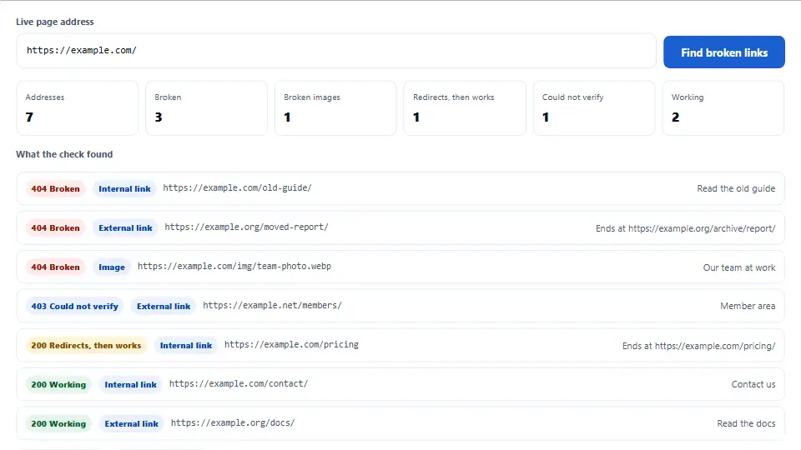Click the External link badge on docs row
801x450 pixels.
pyautogui.click(x=131, y=423)
